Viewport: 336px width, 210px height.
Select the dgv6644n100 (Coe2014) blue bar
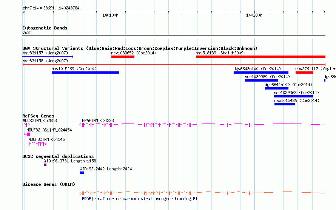pyautogui.click(x=277, y=88)
